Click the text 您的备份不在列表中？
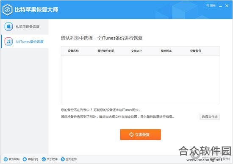The height and width of the screenshot is (164, 233). [77, 110]
